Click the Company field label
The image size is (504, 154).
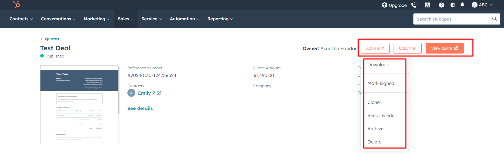coord(262,86)
